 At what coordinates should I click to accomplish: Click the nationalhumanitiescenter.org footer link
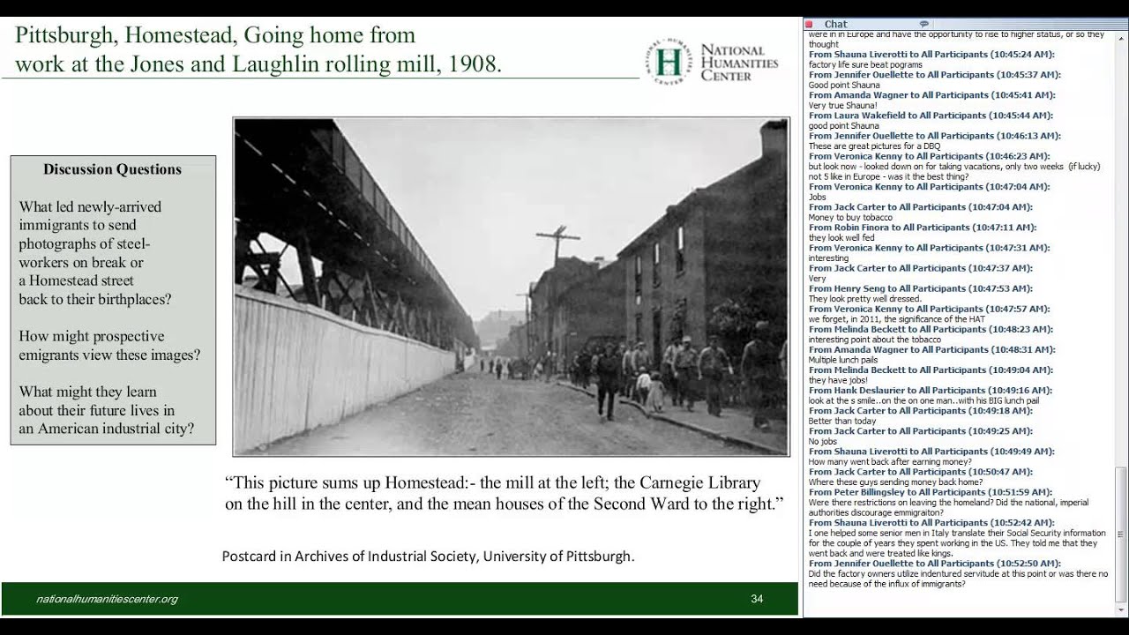pos(107,599)
